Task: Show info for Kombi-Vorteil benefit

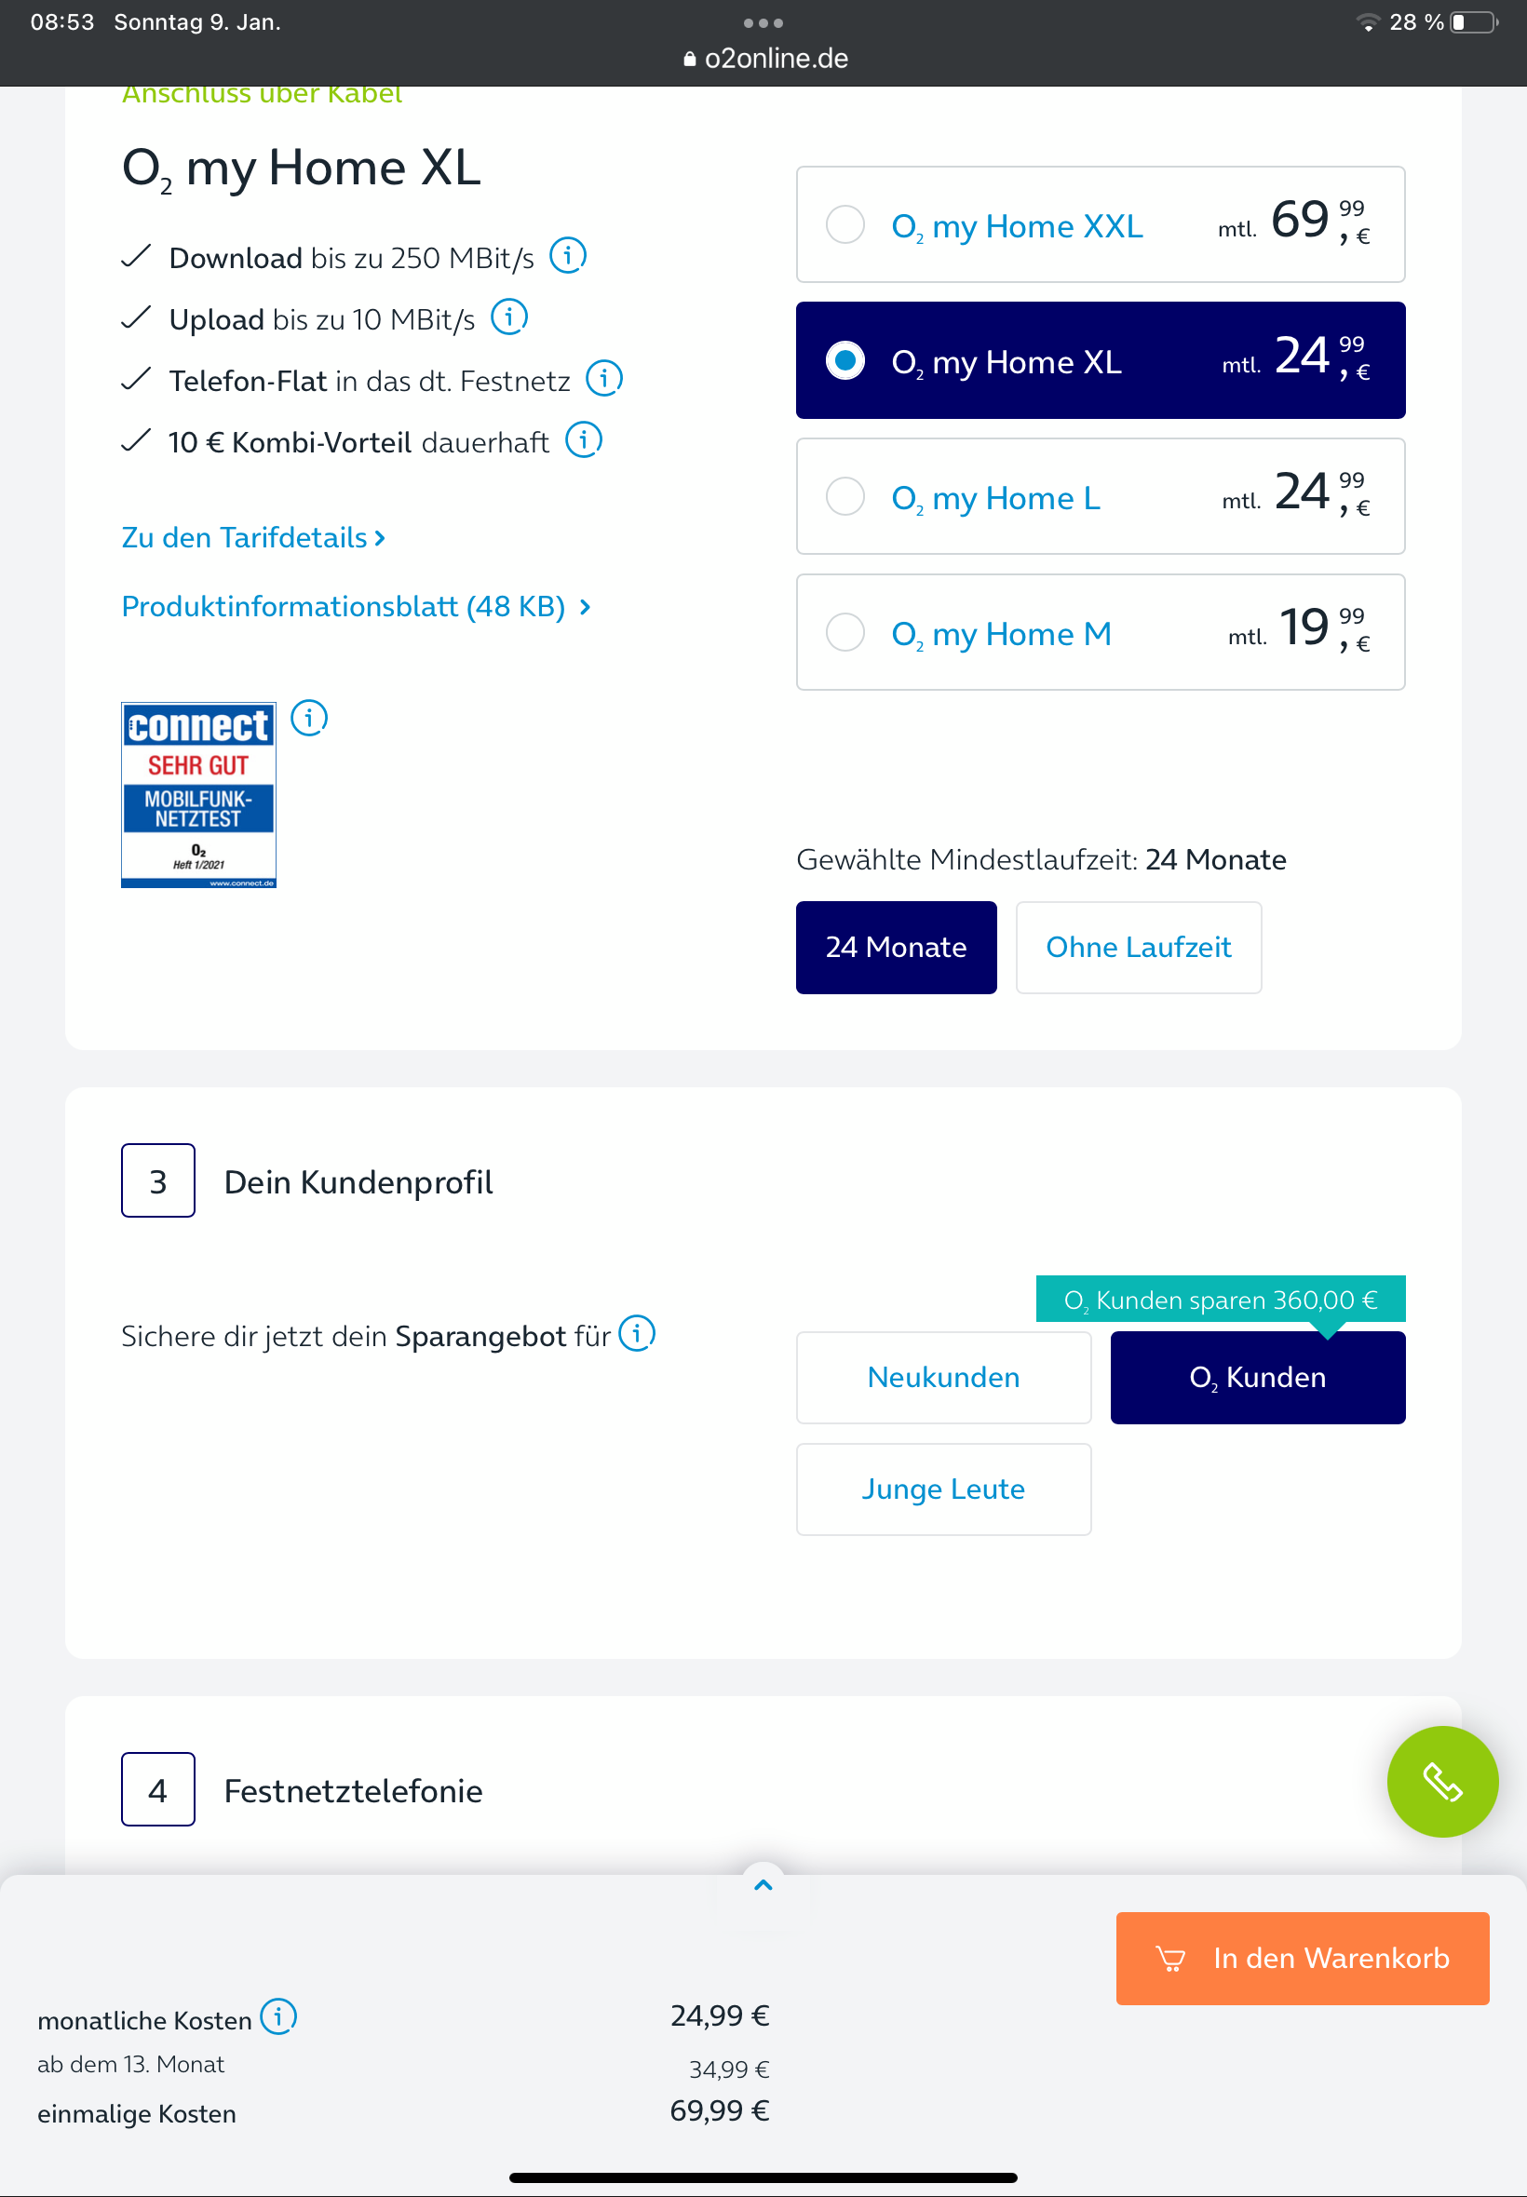Action: pos(584,440)
